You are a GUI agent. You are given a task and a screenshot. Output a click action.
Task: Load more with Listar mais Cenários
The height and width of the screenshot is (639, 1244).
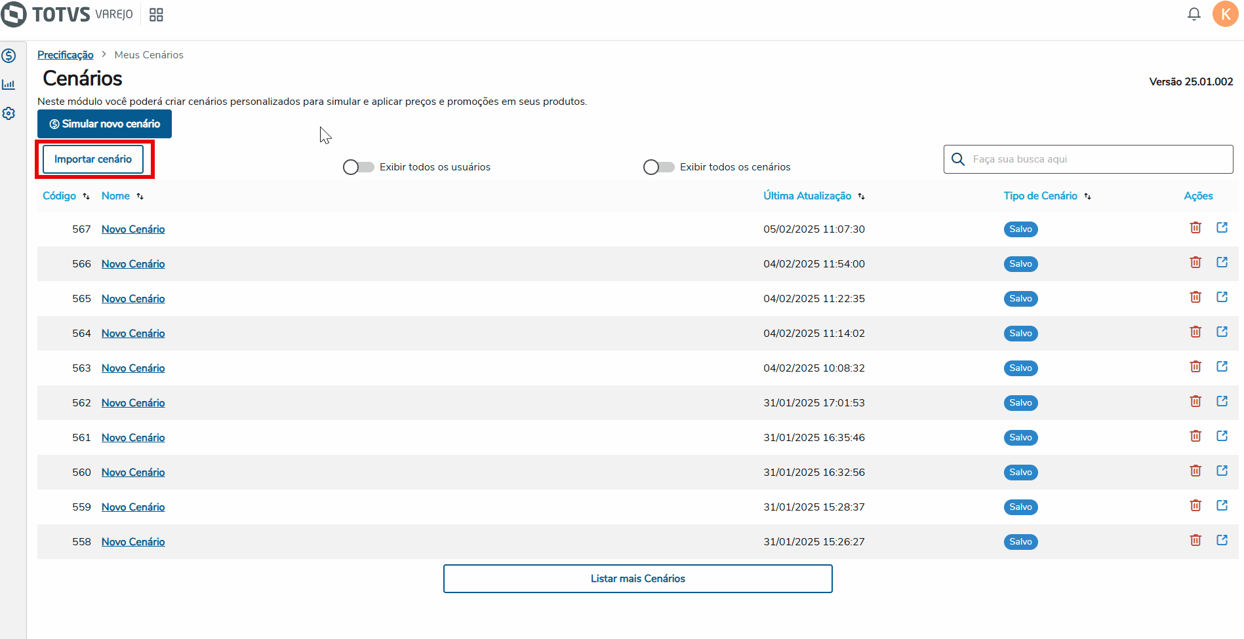(637, 579)
